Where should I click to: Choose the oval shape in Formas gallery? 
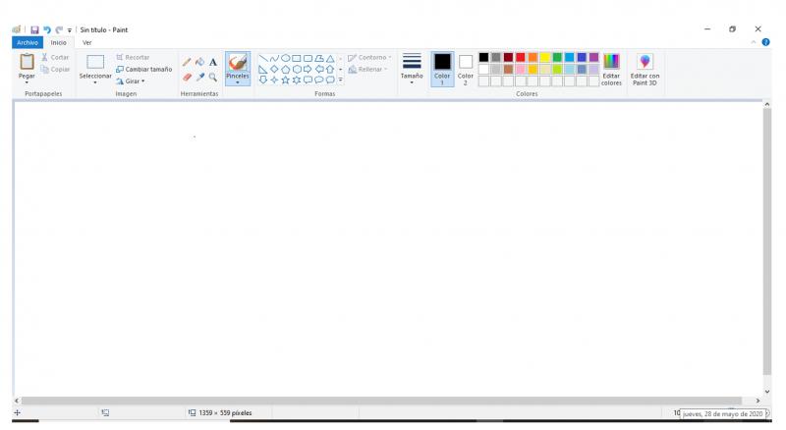click(x=285, y=58)
